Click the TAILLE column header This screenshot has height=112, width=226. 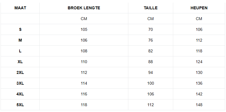(x=151, y=8)
